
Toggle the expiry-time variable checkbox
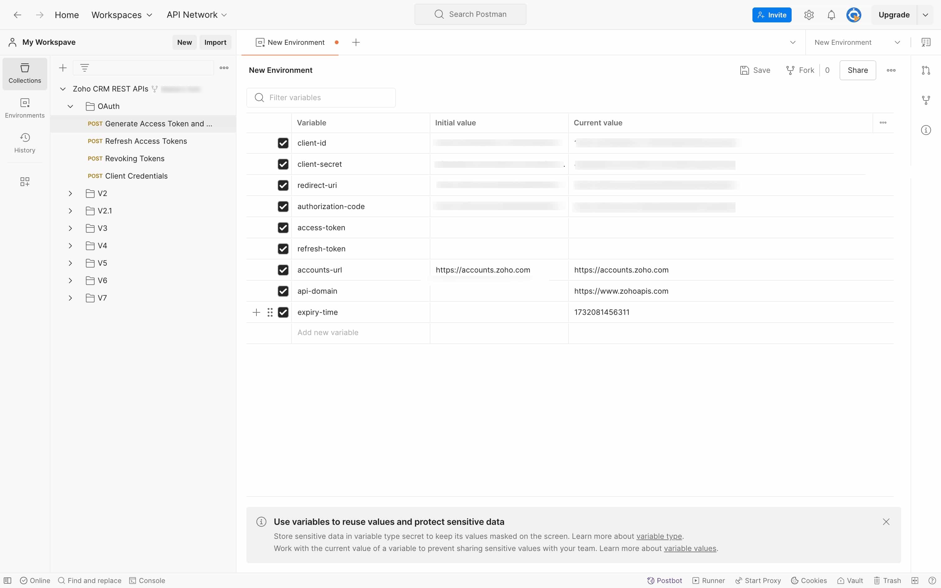(x=283, y=312)
